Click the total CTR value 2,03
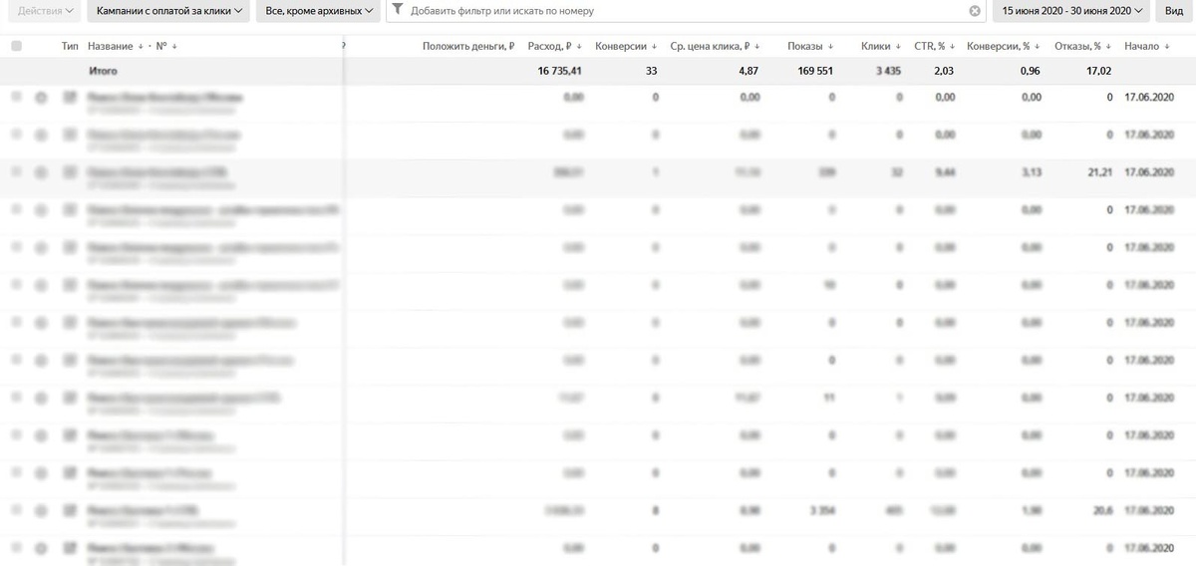 (x=945, y=72)
